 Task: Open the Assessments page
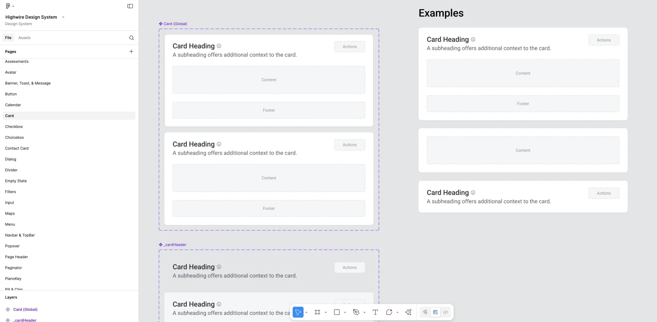coord(69,61)
